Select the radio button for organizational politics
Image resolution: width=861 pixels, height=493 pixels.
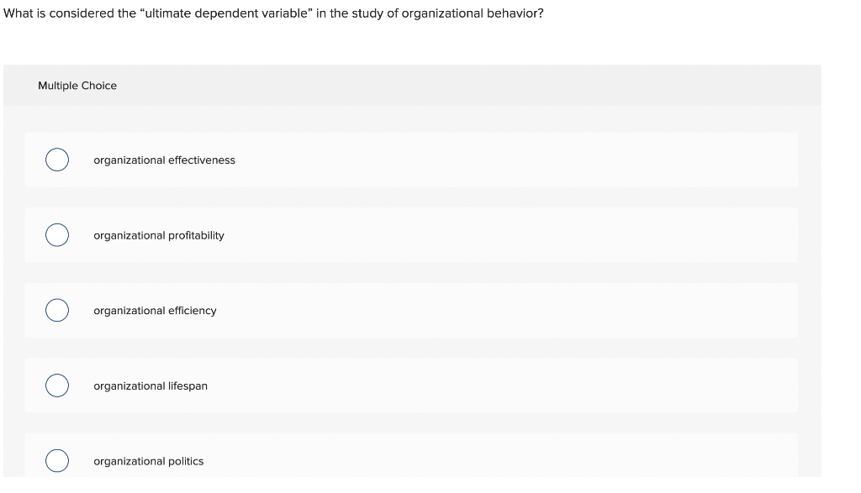[x=56, y=460]
